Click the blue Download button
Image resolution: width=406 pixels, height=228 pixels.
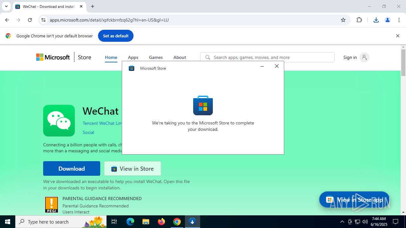tap(72, 168)
